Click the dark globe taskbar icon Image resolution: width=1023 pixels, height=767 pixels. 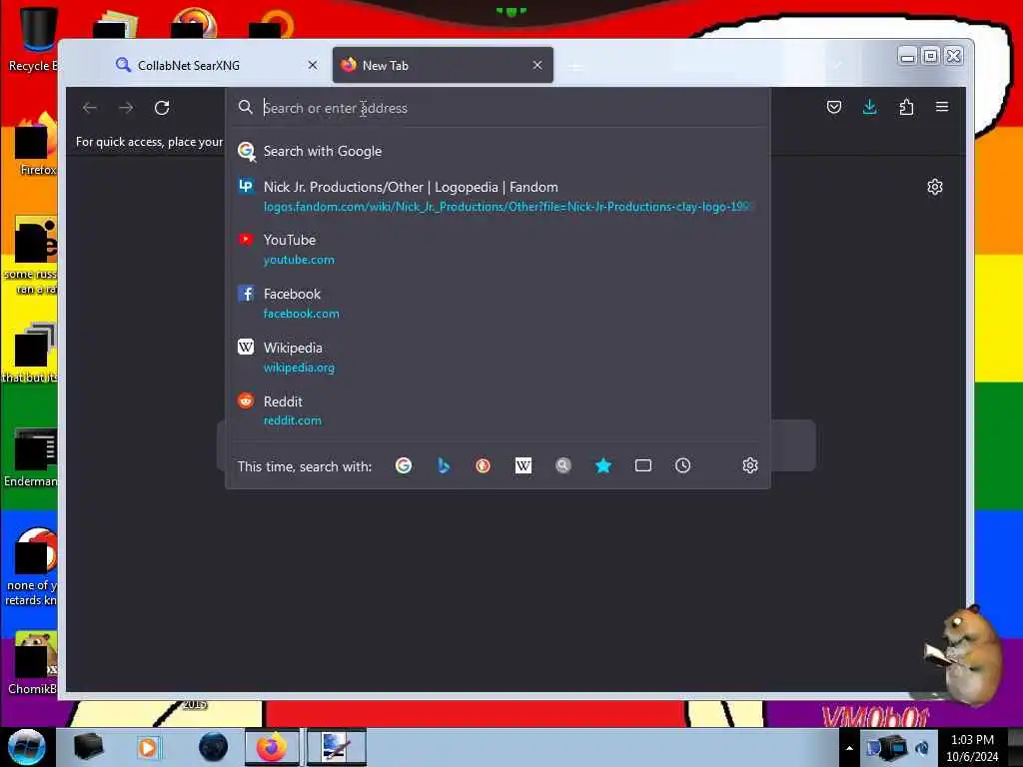214,747
